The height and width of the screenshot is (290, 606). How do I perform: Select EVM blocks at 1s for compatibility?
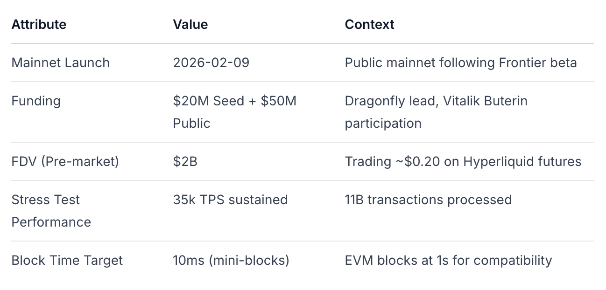coord(448,260)
